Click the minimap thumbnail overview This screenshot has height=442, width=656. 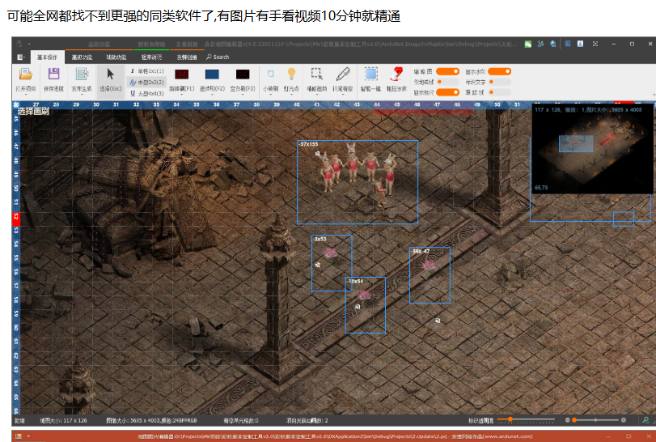point(592,149)
